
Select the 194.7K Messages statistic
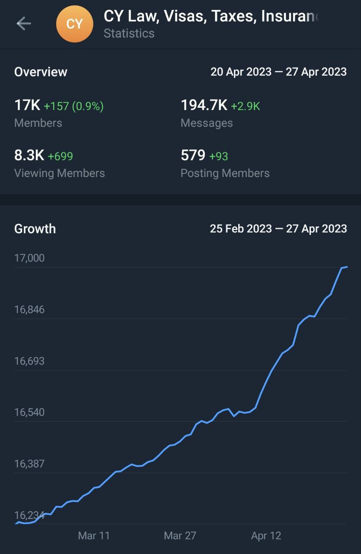[x=204, y=105]
